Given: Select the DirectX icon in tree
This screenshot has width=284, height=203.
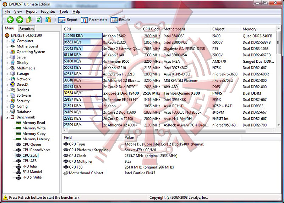Looking at the screenshot, I should 13,84.
